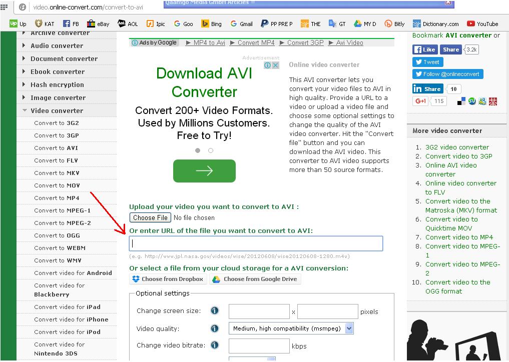509x362 pixels.
Task: Click the LinkedIn Share button
Action: tap(428, 88)
